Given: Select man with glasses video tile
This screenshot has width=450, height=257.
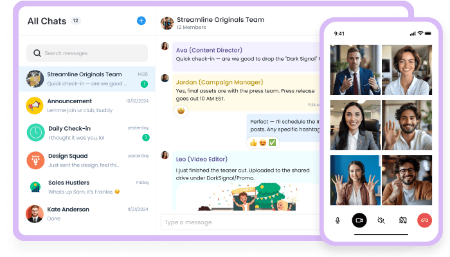Looking at the screenshot, I should pos(407,180).
